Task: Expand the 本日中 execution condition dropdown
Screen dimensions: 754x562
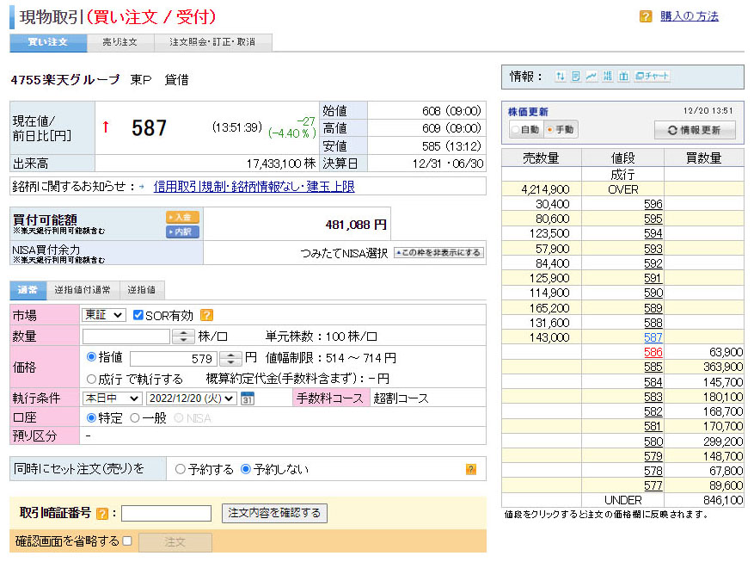Action: [112, 398]
